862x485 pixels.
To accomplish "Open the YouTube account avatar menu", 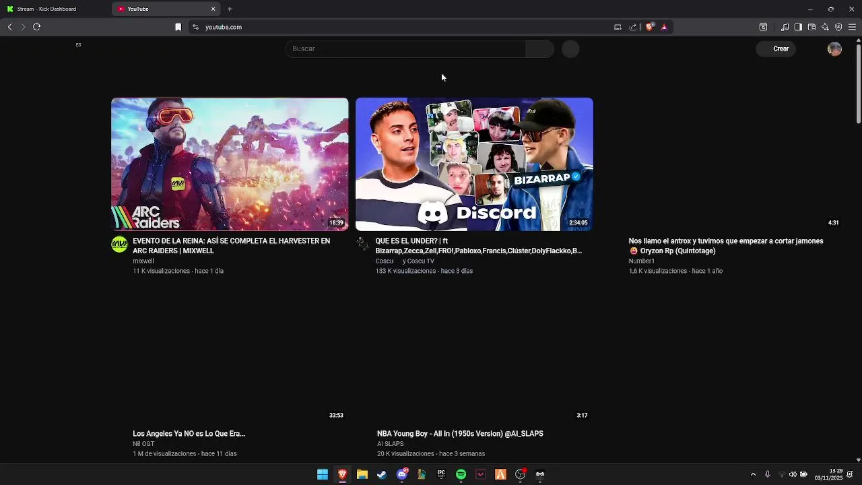I will (x=834, y=48).
